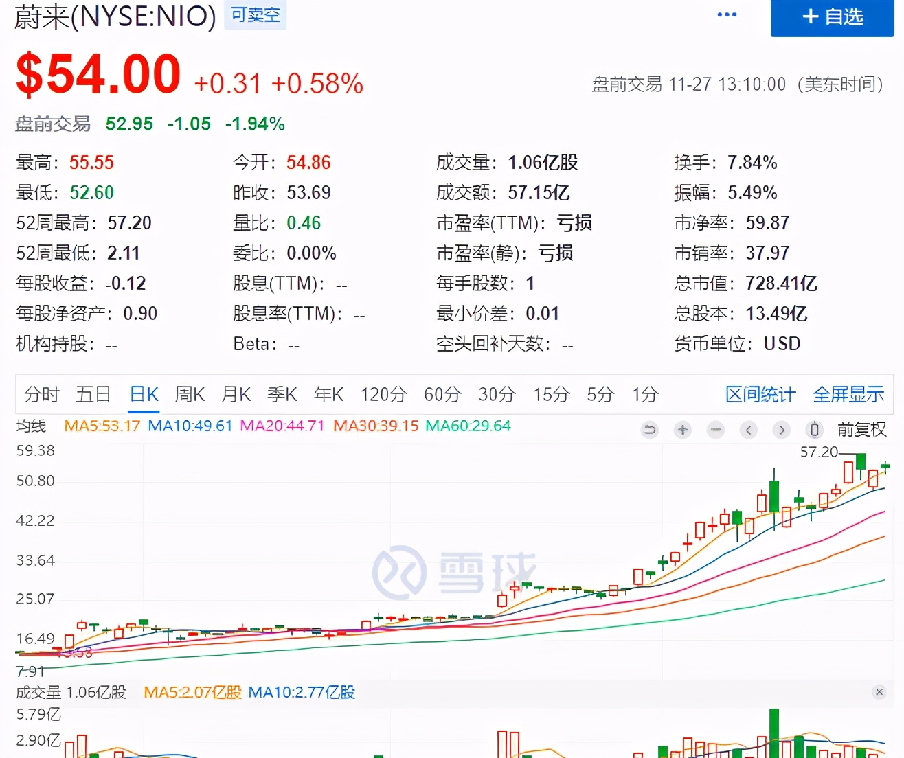Click the tallest green volume bar
Image resolution: width=904 pixels, height=758 pixels.
click(x=774, y=733)
